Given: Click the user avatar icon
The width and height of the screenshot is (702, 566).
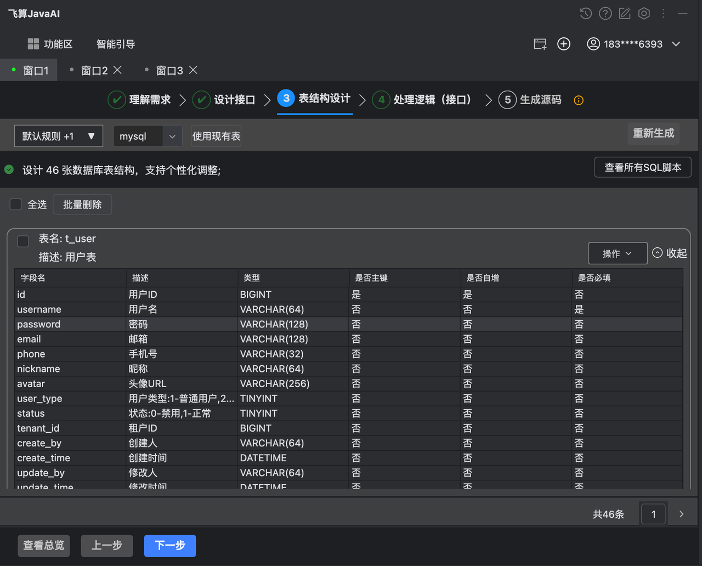Looking at the screenshot, I should pyautogui.click(x=593, y=44).
